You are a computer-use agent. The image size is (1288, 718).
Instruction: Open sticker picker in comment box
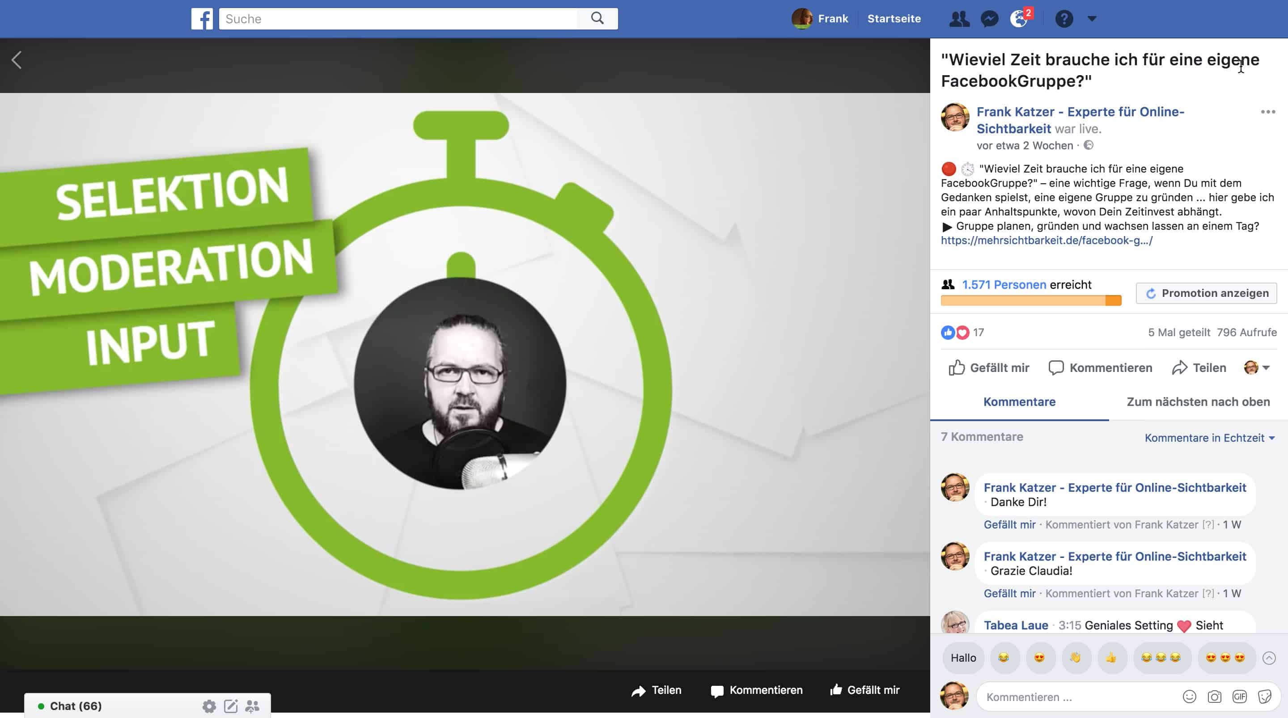1264,697
